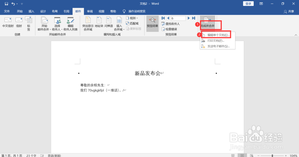Viewport: 299px width, 157px height.
Task: Select the 邮件 ribbon tab
Action: tap(78, 11)
